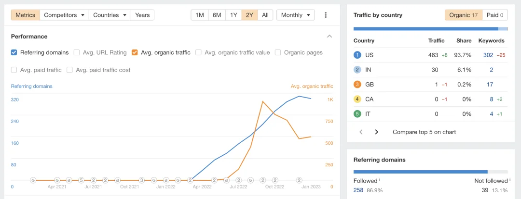Image resolution: width=521 pixels, height=199 pixels.
Task: Click the US rank badge number 1
Action: pos(357,55)
